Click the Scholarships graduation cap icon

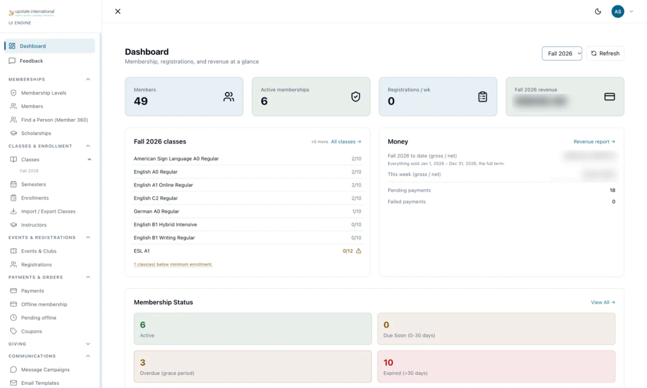(x=13, y=133)
